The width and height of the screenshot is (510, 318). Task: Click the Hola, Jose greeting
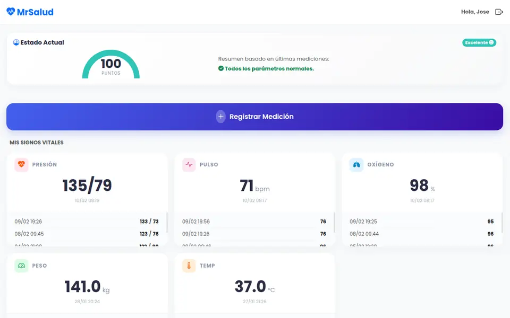[475, 12]
